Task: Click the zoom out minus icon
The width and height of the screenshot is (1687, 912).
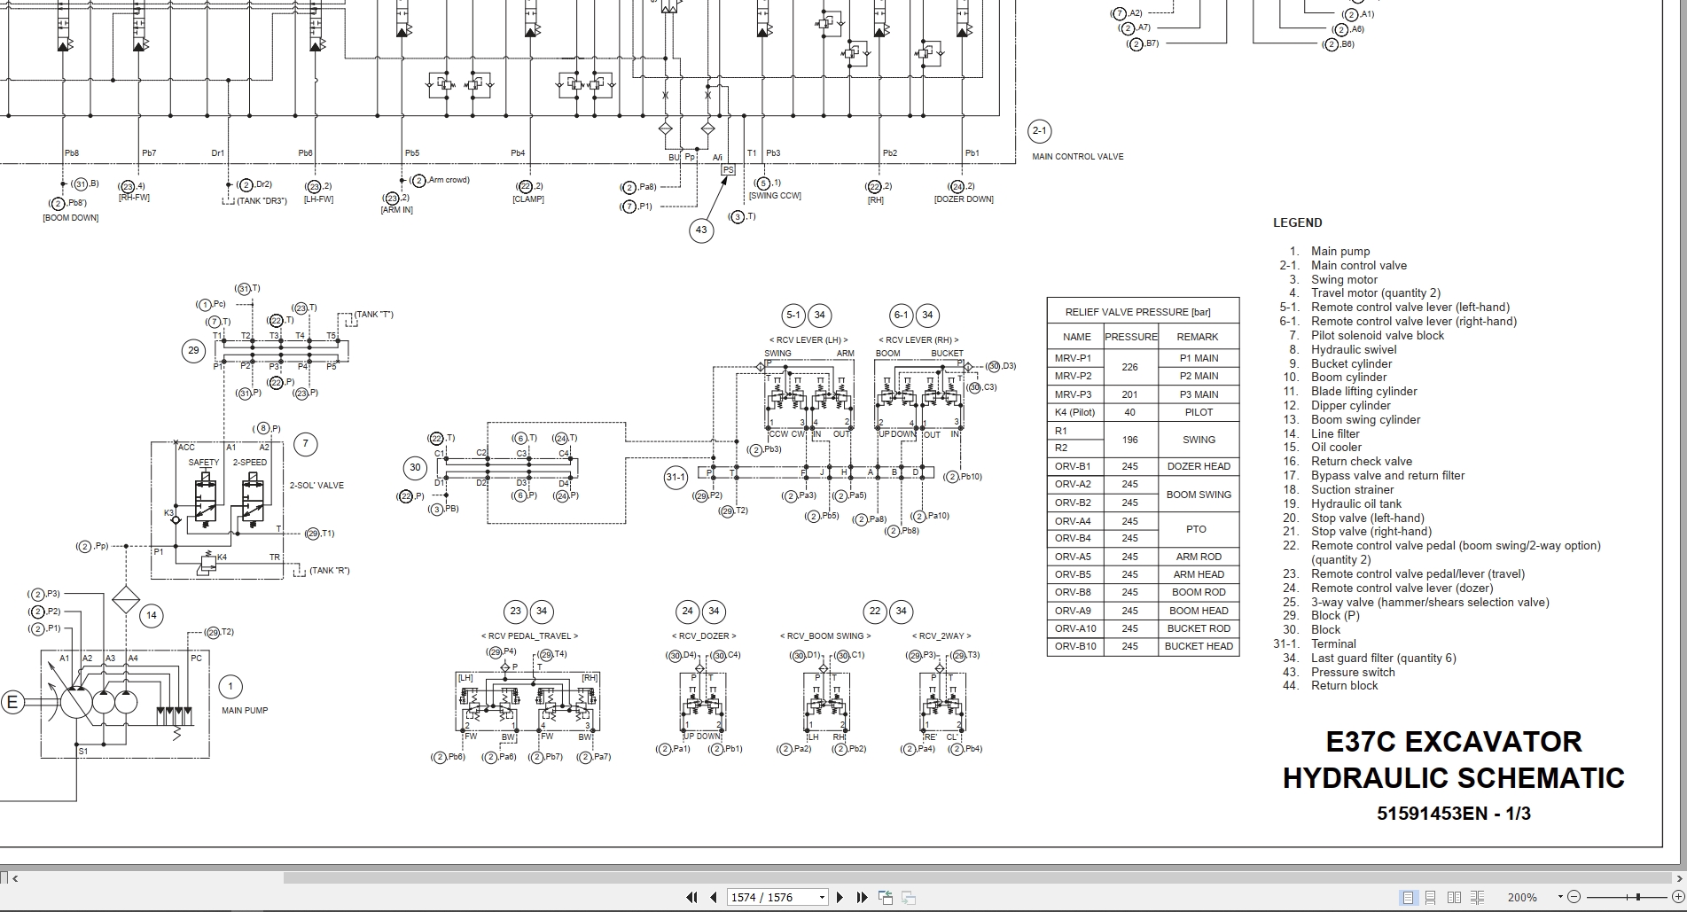Action: pyautogui.click(x=1574, y=897)
